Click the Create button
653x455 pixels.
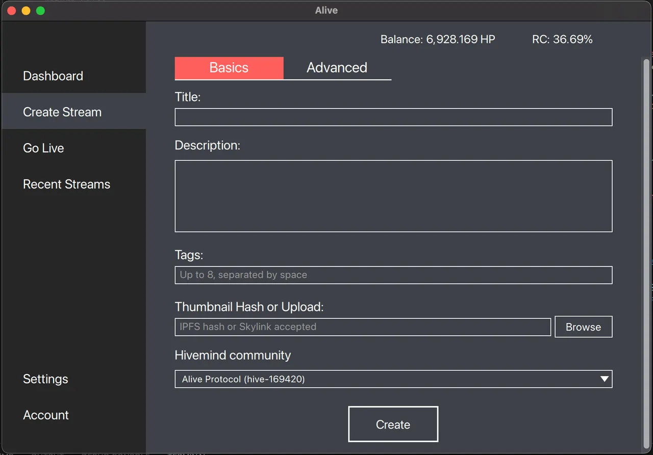pos(393,424)
